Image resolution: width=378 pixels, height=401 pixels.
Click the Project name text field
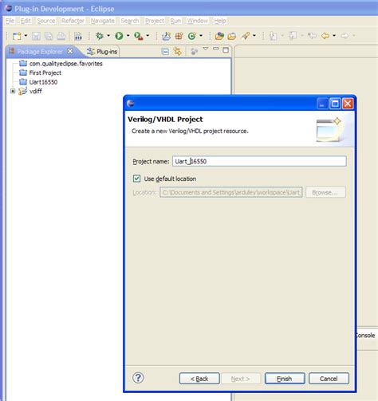259,161
